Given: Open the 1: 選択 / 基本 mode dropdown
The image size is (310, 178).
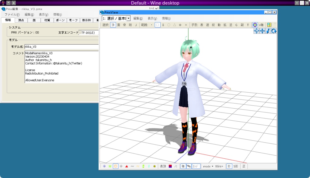Looking at the screenshot, I should point(116,18).
